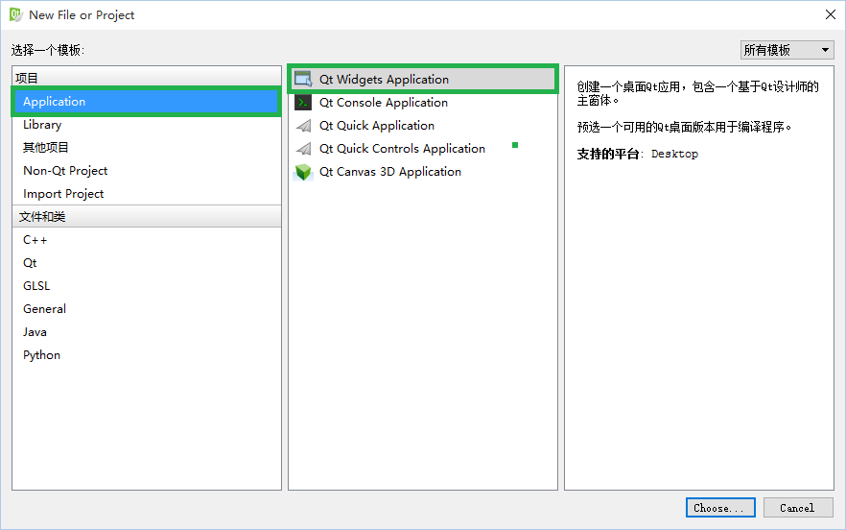Select Import Project category
Viewport: 846px width, 530px height.
[146, 194]
